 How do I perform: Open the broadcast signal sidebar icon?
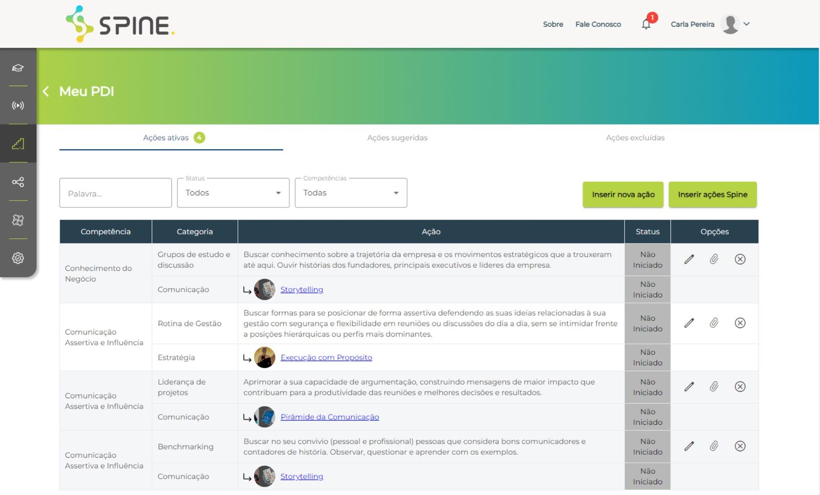point(18,106)
